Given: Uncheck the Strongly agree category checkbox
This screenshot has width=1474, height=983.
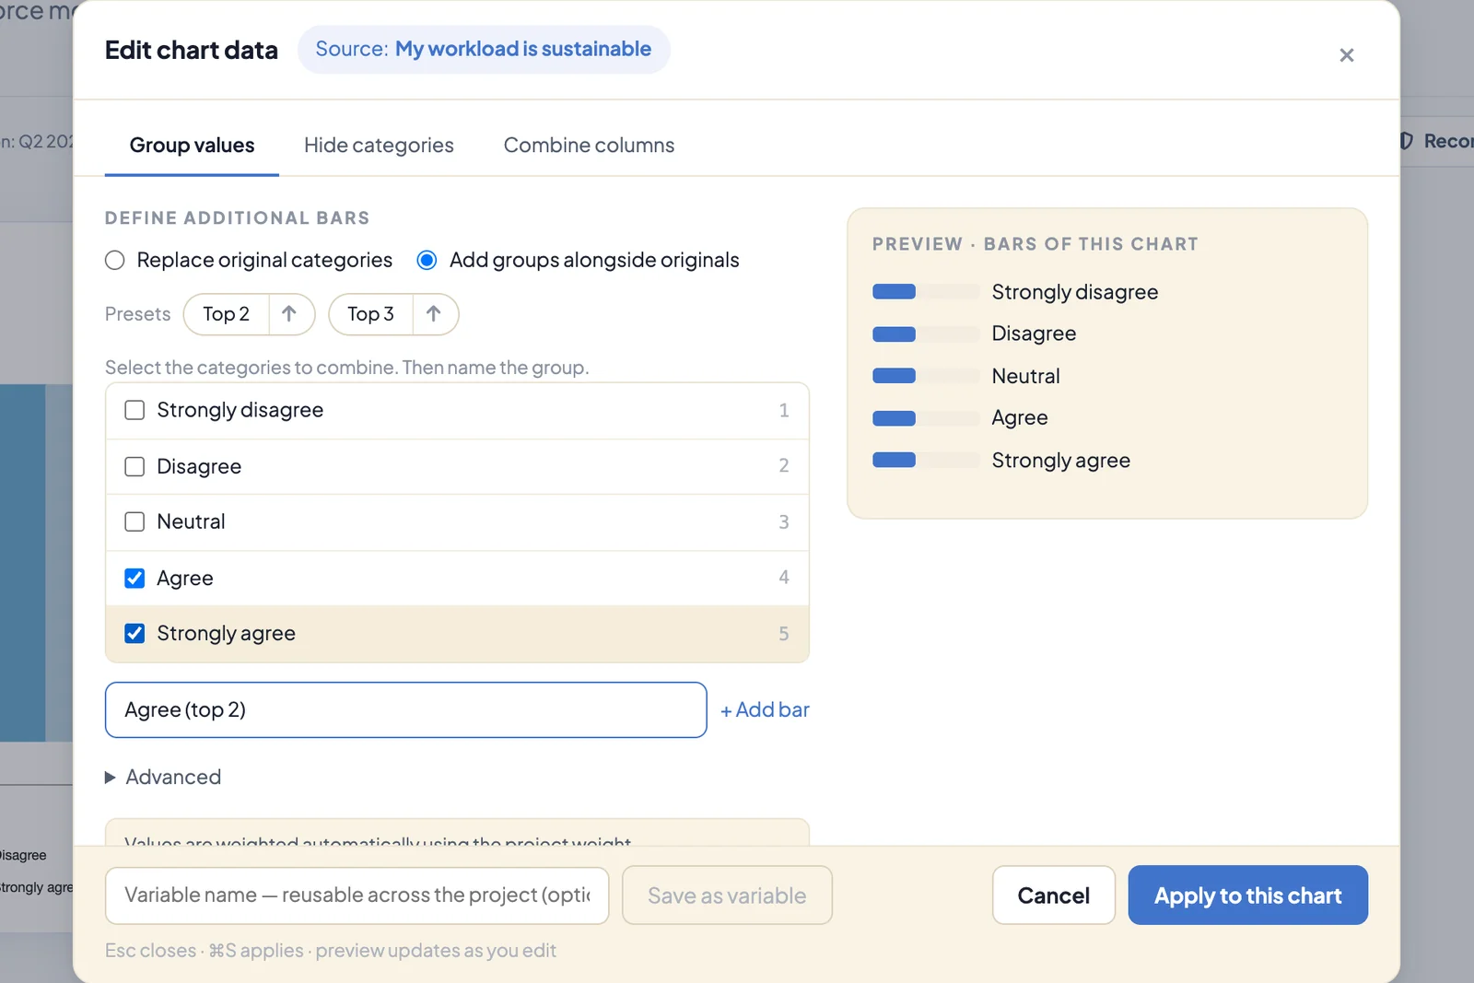Looking at the screenshot, I should point(135,633).
